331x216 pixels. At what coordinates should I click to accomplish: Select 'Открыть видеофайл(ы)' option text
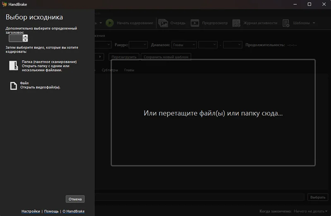tap(40, 87)
